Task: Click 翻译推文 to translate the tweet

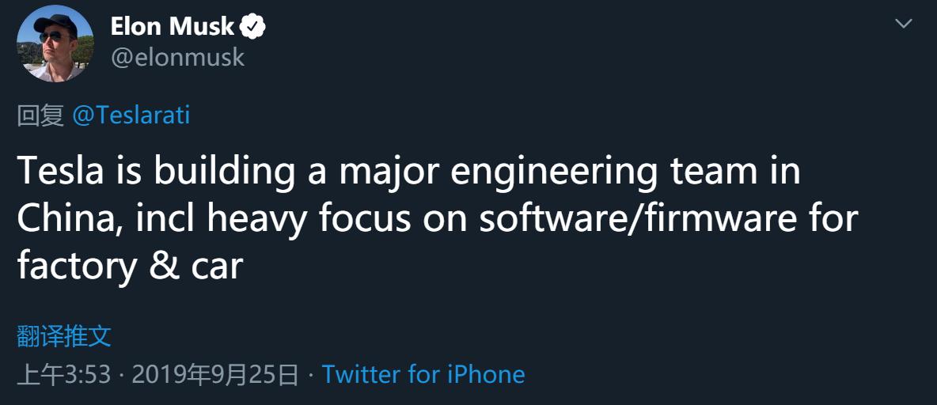Action: click(64, 336)
